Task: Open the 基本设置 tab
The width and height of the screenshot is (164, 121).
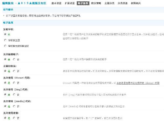Action: point(56,3)
